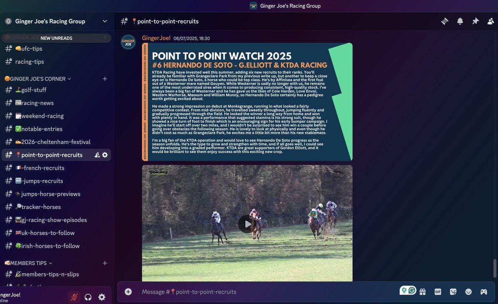Select the point-to-point-recruits channel
The height and width of the screenshot is (304, 498).
point(56,155)
